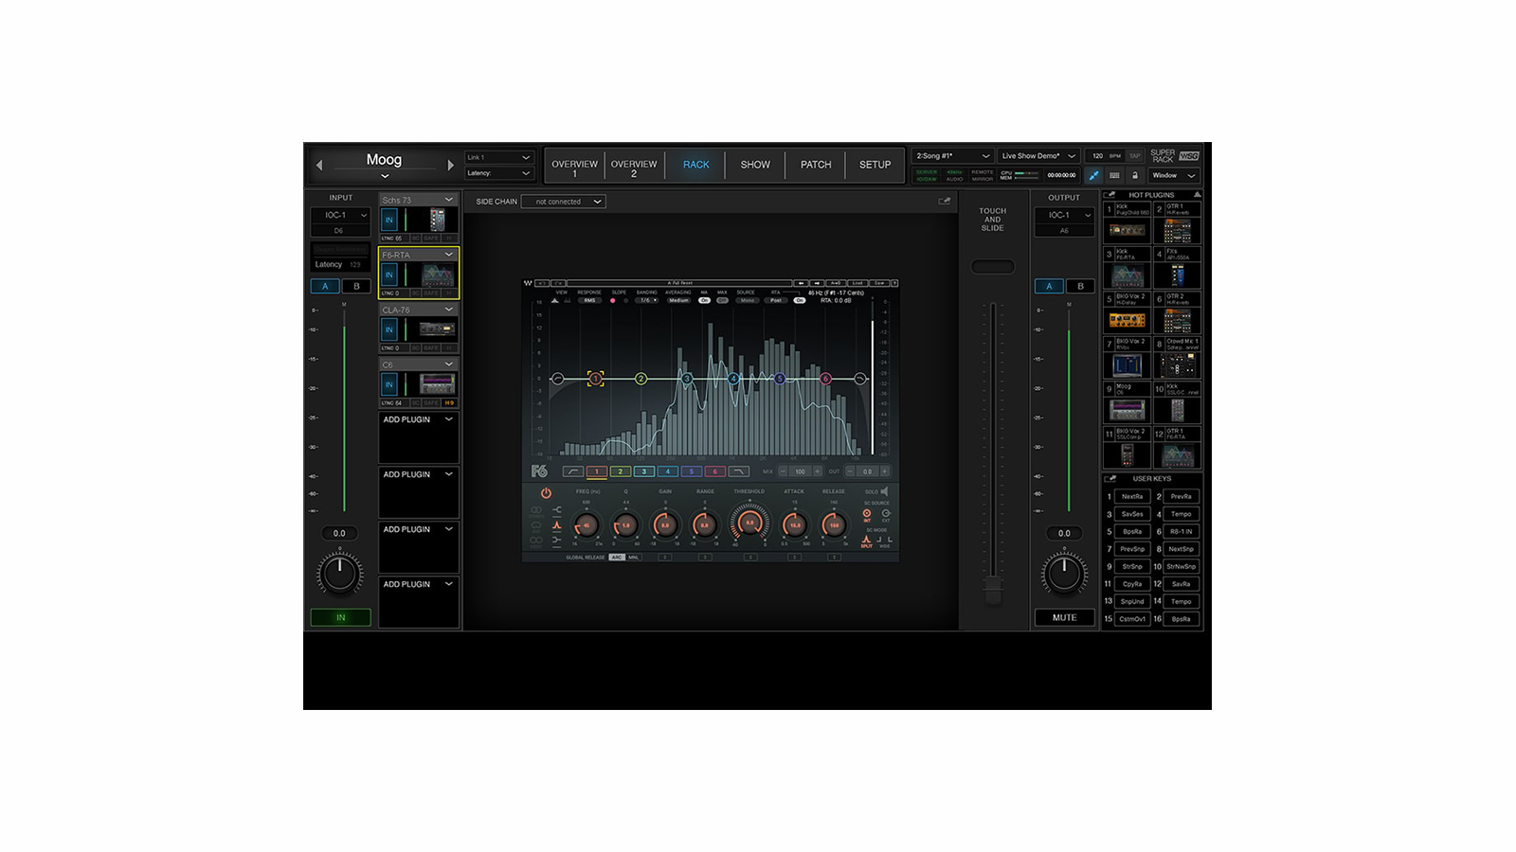Open the Link 1 dropdown

(499, 157)
